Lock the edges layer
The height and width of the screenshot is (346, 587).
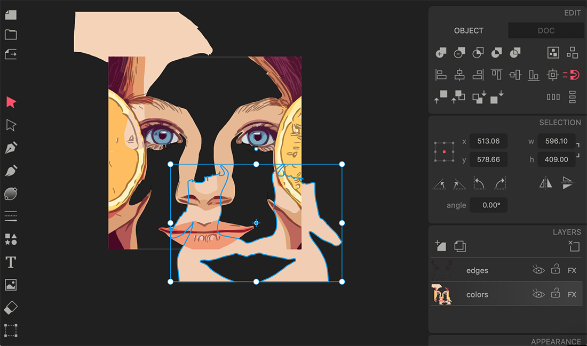pyautogui.click(x=556, y=270)
